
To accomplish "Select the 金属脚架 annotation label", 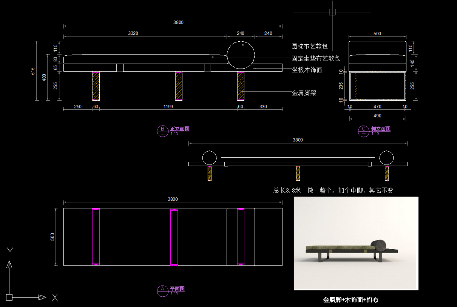I will point(304,93).
